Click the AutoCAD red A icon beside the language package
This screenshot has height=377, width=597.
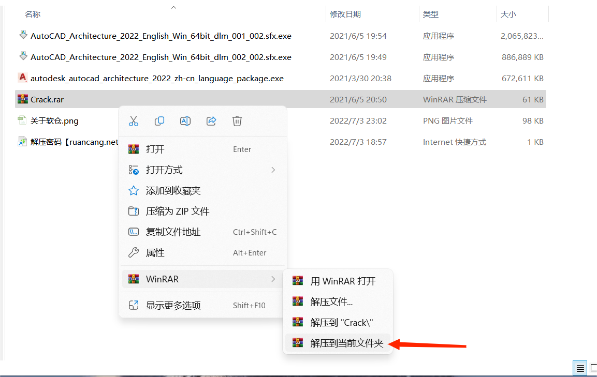pyautogui.click(x=22, y=78)
